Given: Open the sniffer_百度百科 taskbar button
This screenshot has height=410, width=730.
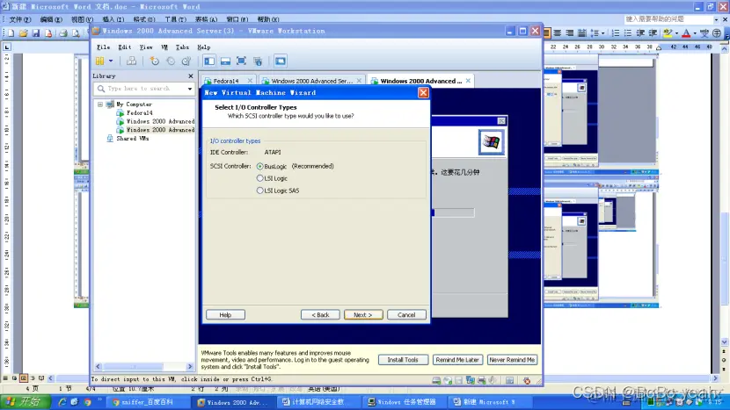Looking at the screenshot, I should [148, 402].
